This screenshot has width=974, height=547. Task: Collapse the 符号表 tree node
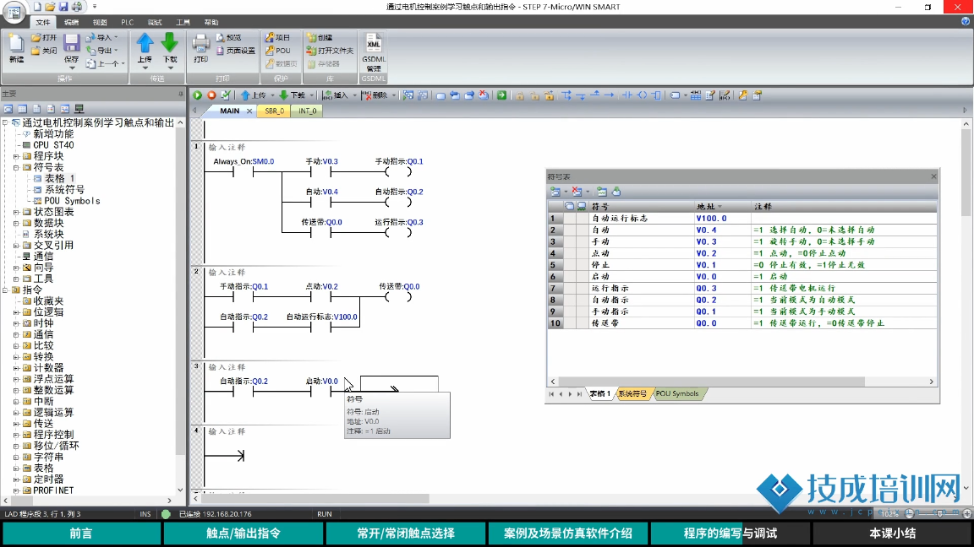click(x=16, y=167)
